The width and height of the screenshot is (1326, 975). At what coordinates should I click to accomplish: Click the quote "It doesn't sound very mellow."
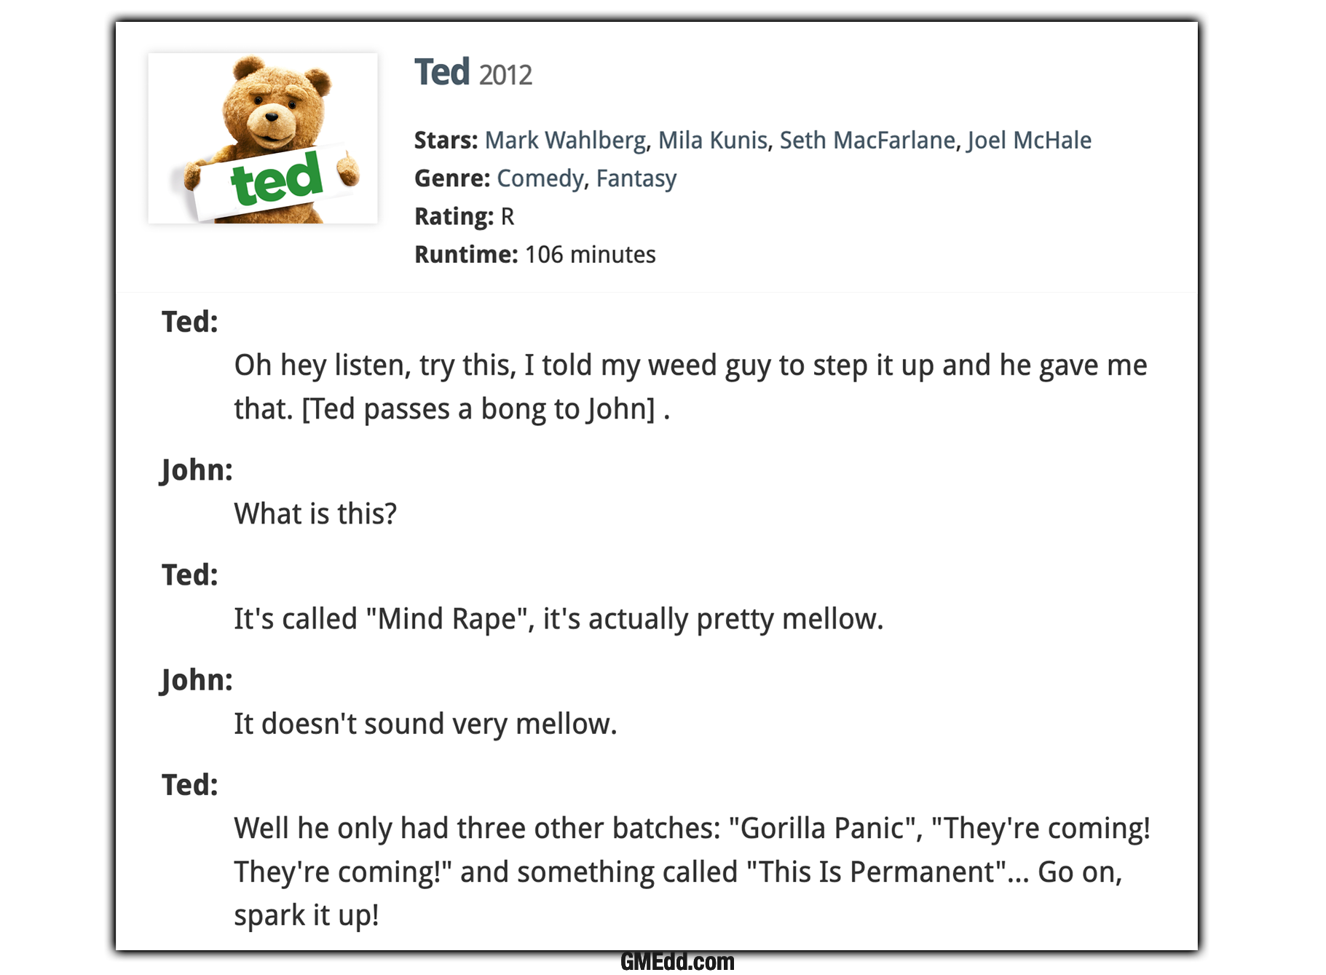(x=425, y=724)
